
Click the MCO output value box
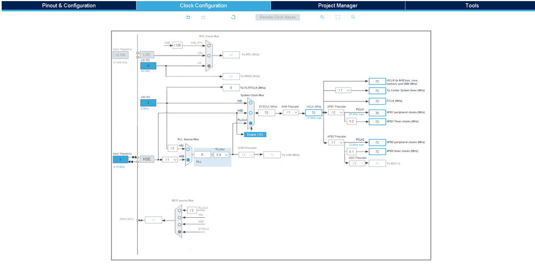[x=154, y=220]
